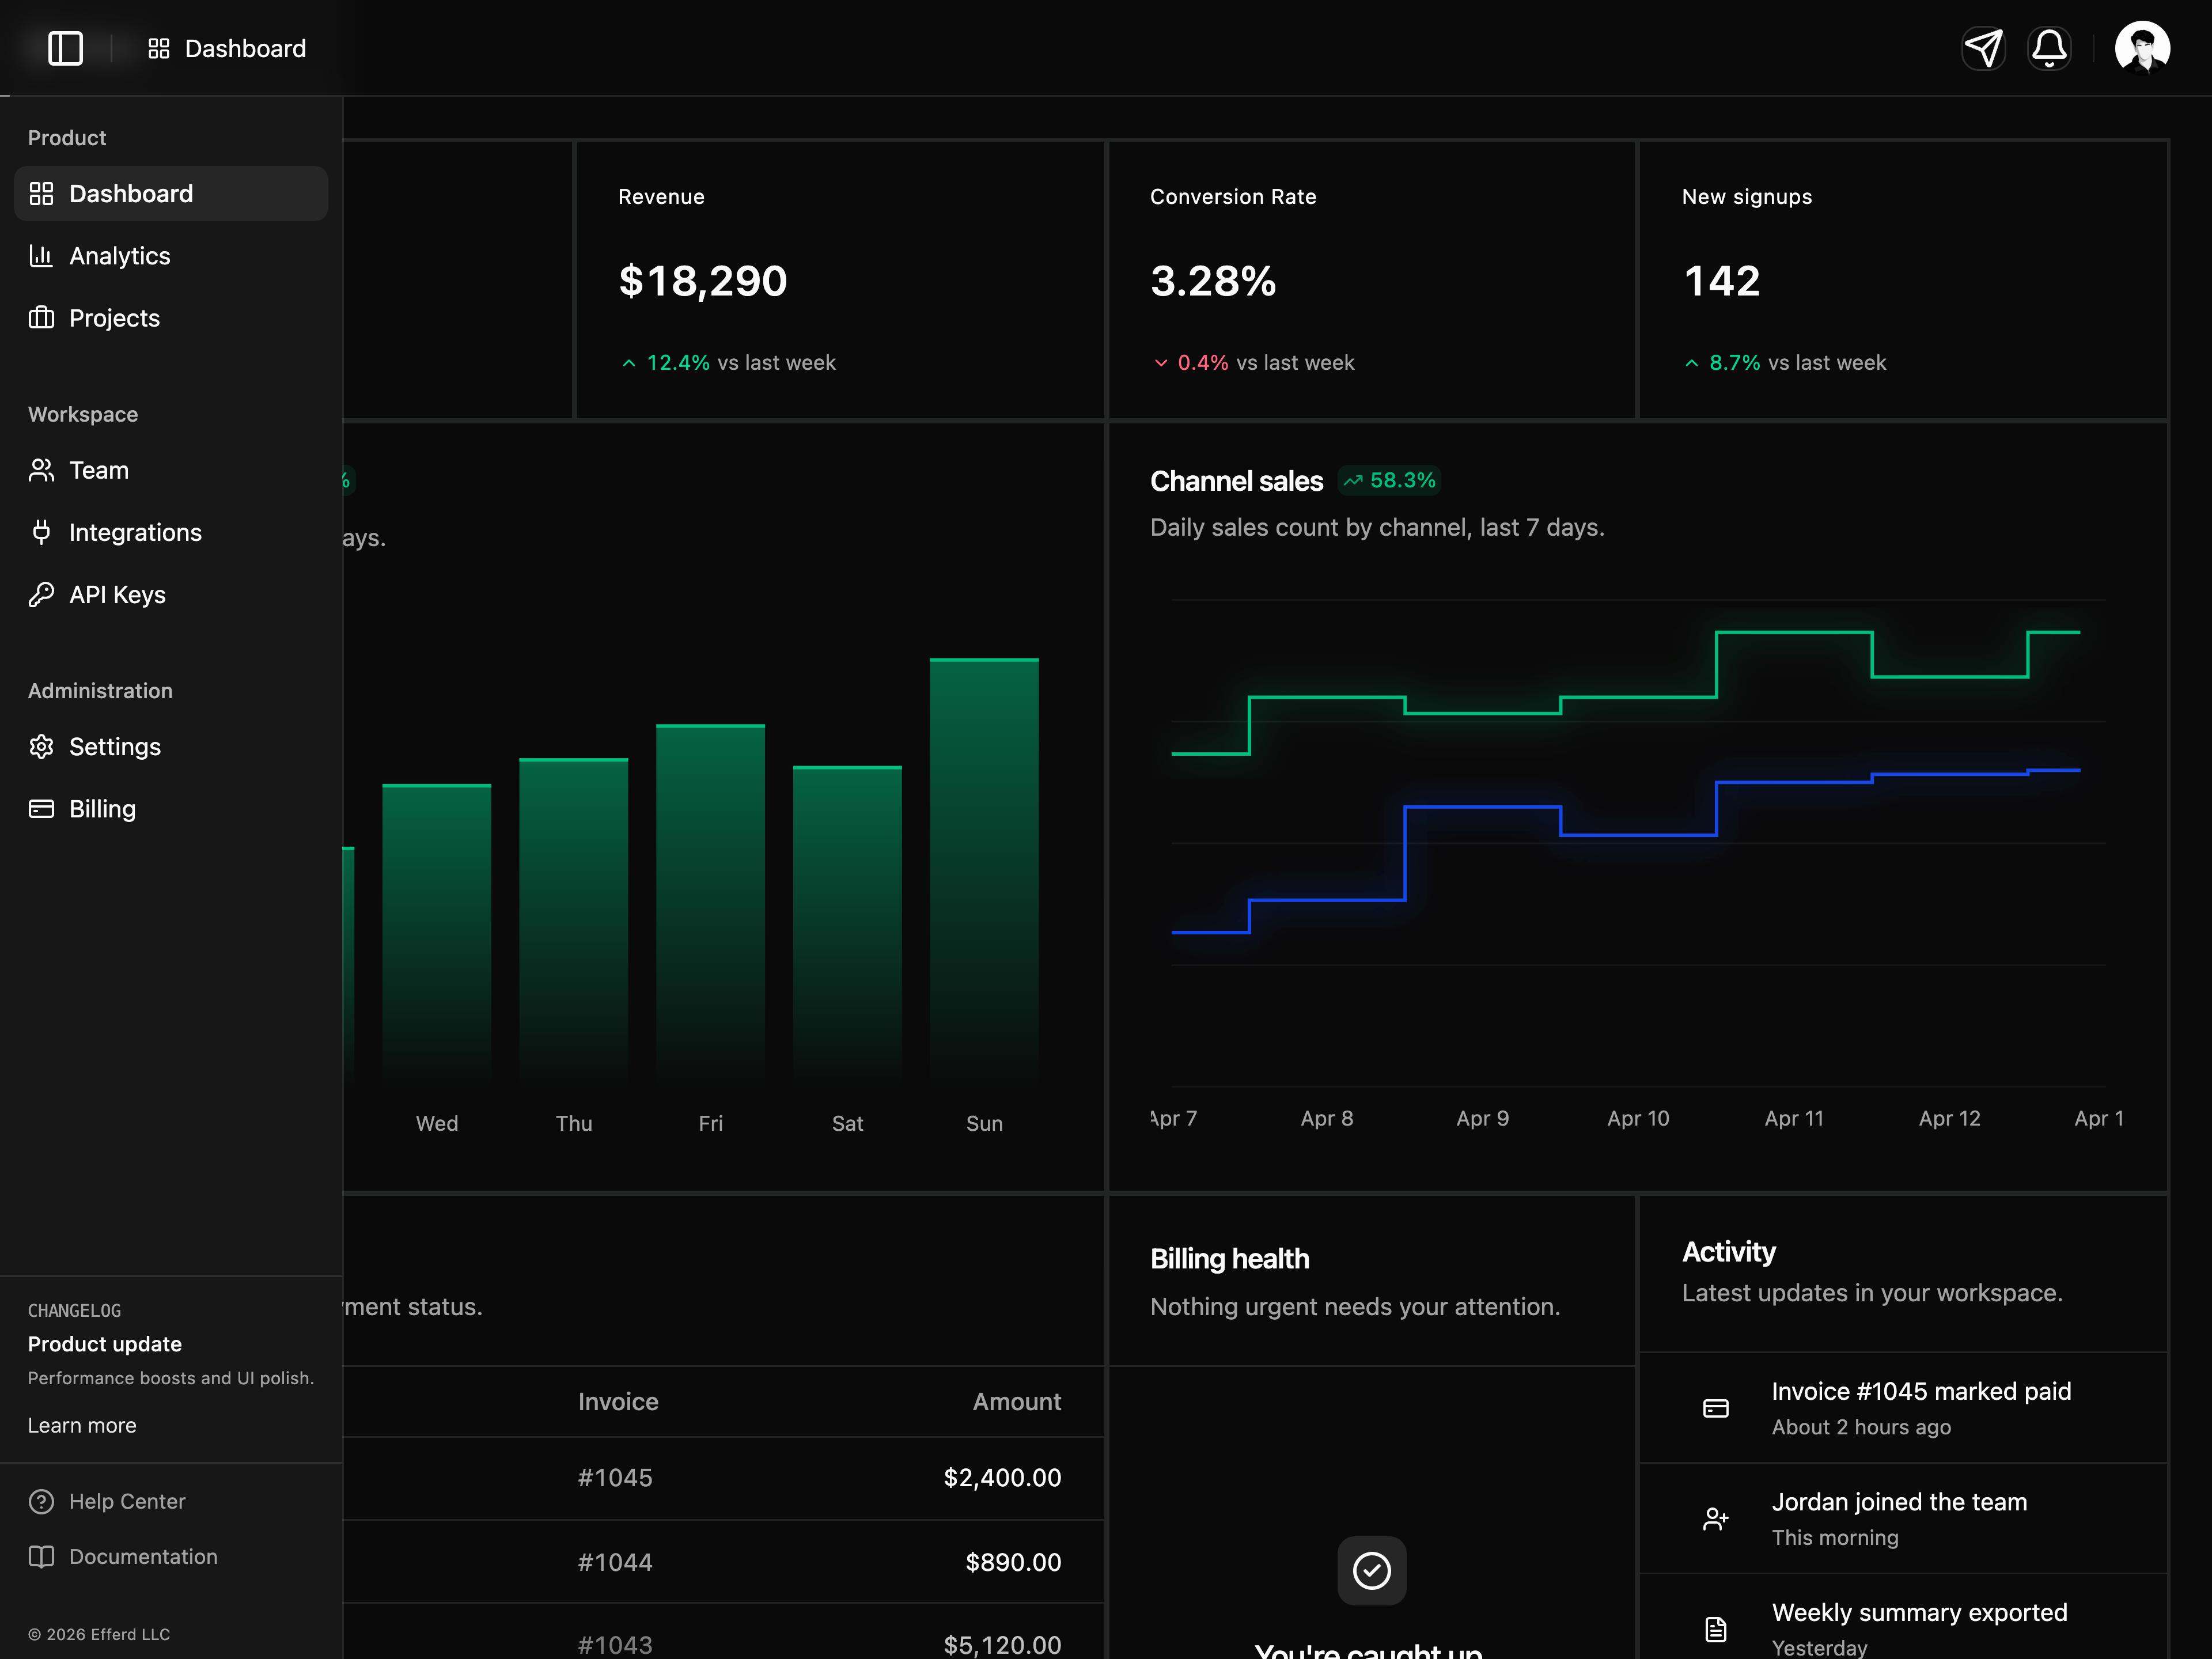Click the blue channel sales line
Screen dimensions: 2212x1659
point(1482,806)
